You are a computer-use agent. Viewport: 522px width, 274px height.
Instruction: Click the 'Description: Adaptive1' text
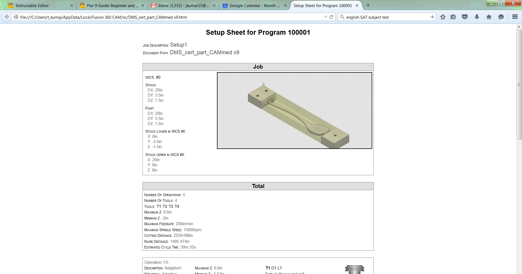(163, 268)
